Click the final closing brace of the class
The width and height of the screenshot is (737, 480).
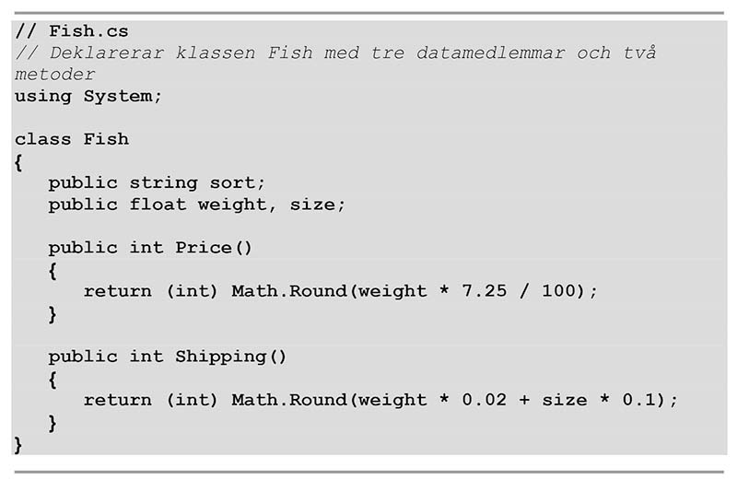pos(18,444)
